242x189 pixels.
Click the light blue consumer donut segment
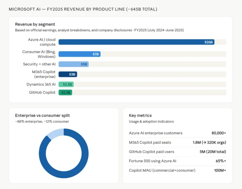56,134
